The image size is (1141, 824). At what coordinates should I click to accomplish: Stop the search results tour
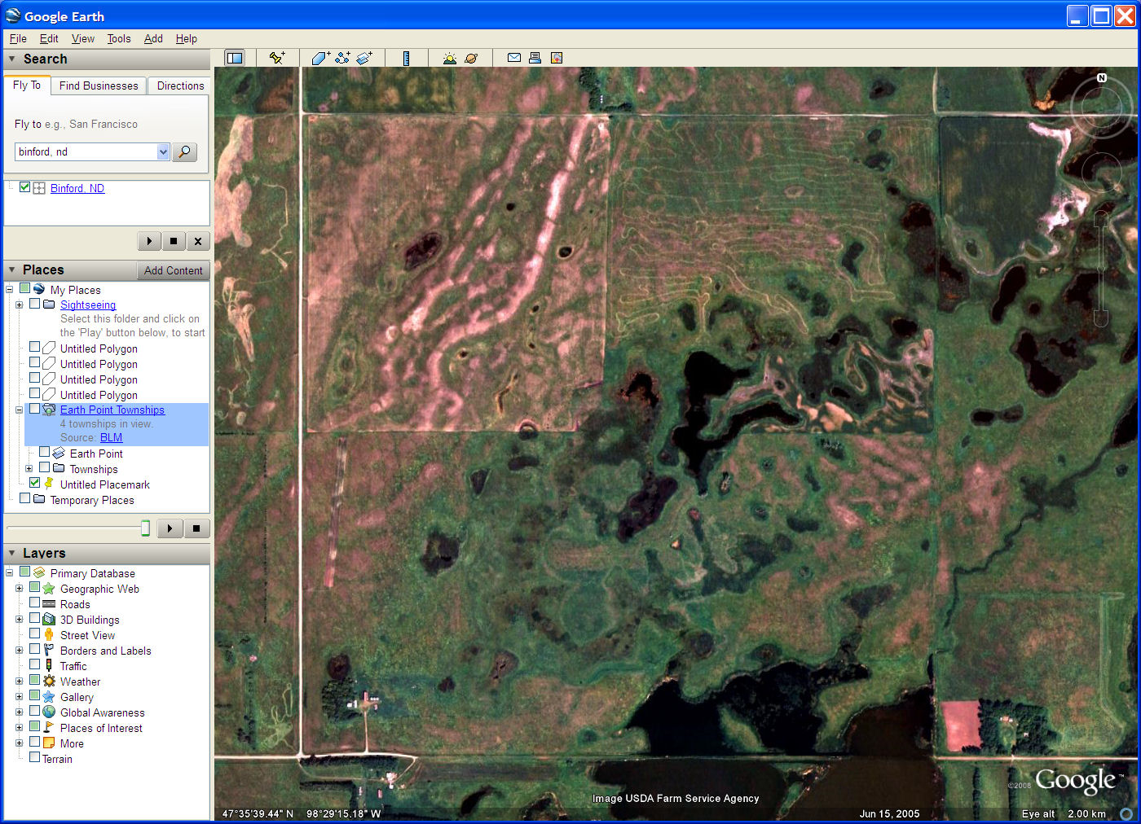174,241
